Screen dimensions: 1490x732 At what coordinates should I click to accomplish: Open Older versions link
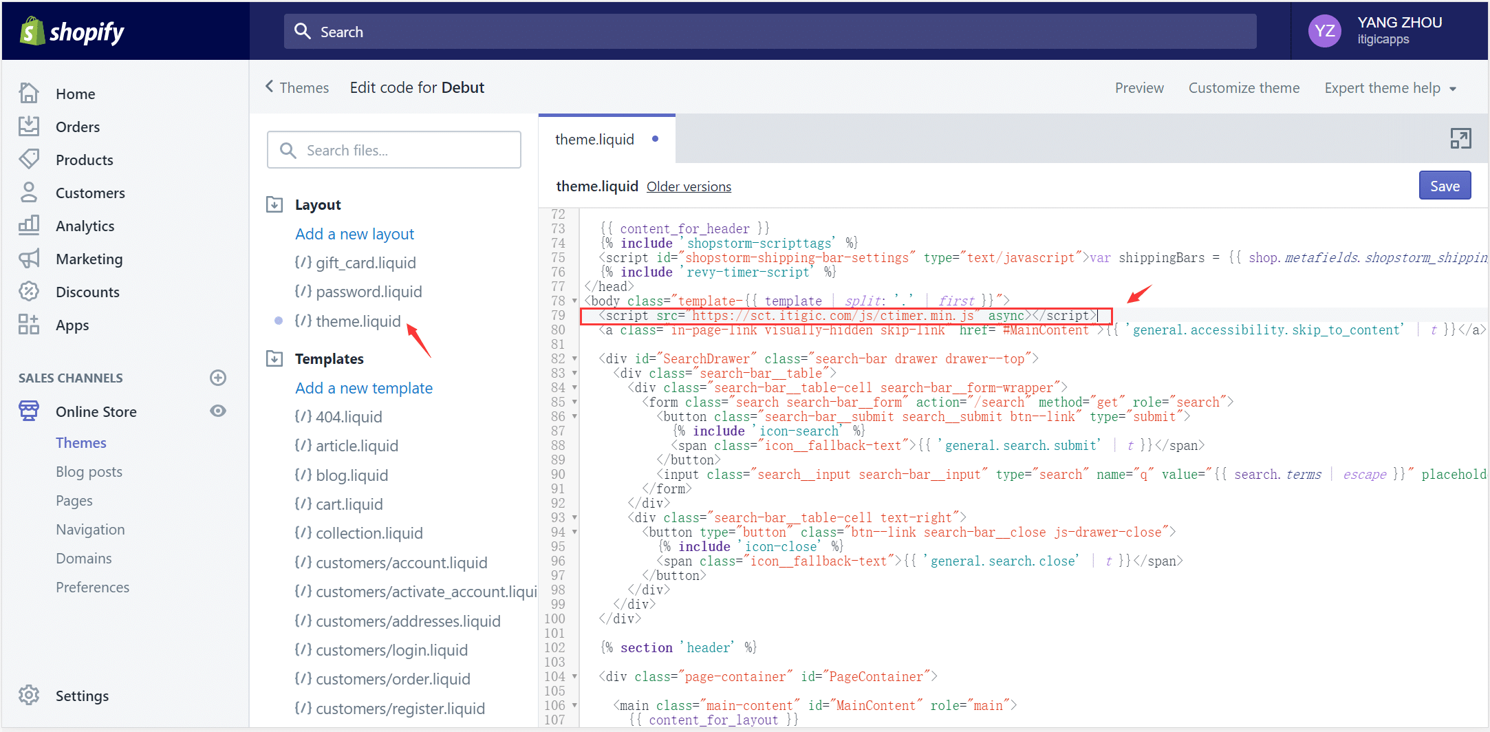coord(689,186)
